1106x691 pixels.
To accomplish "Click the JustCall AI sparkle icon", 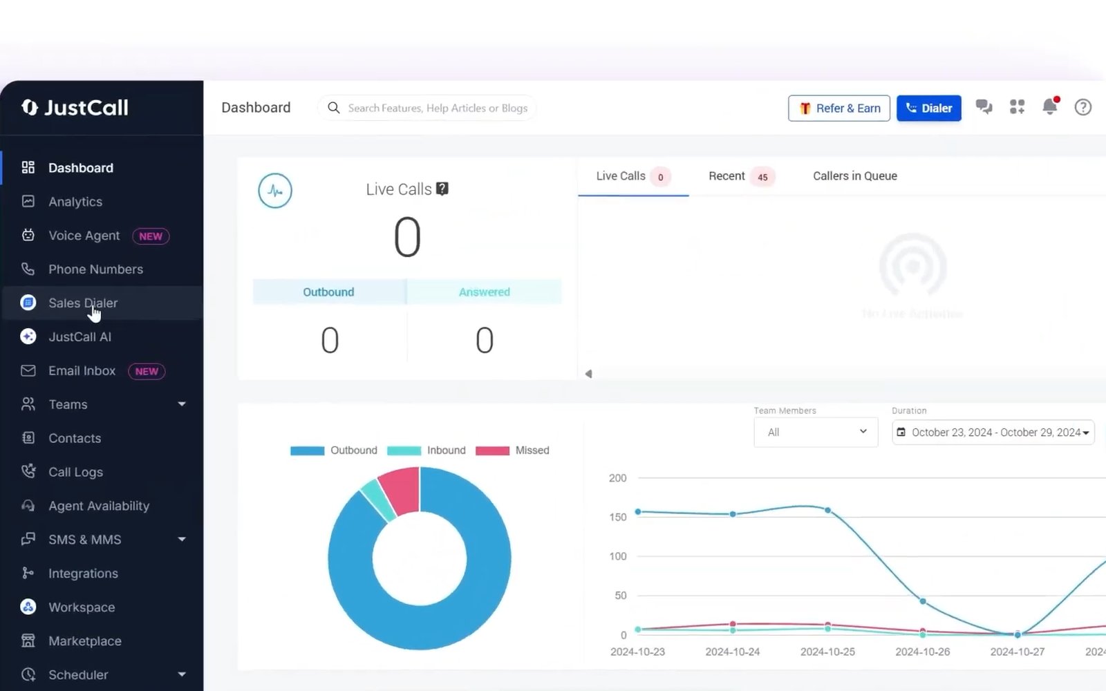I will (x=28, y=337).
